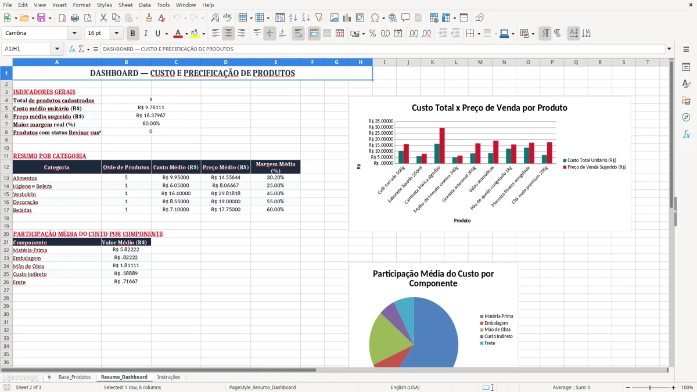Toggle Print Preview
Image resolution: width=697 pixels, height=392 pixels.
[x=87, y=18]
